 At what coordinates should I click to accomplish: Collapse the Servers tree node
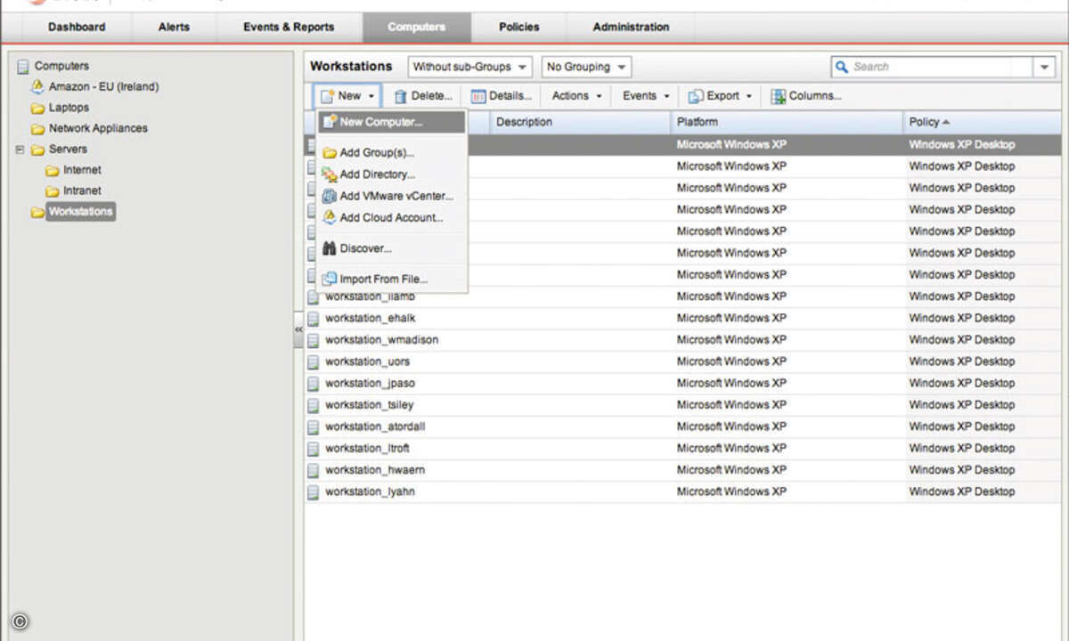(x=20, y=150)
